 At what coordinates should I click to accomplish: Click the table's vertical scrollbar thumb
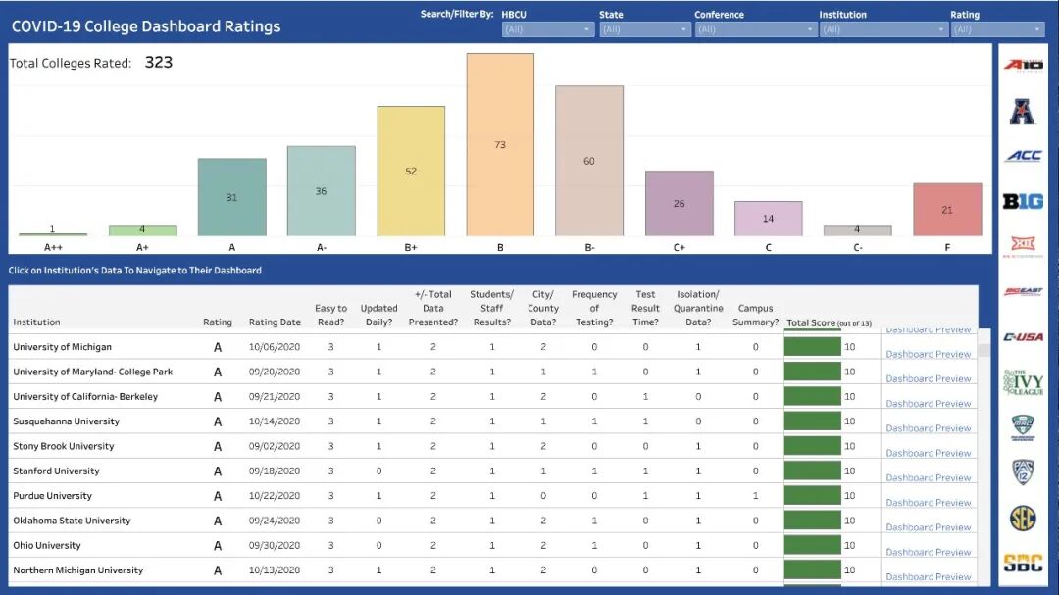(984, 350)
